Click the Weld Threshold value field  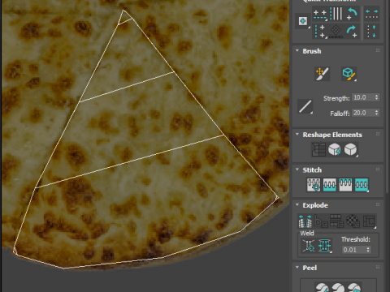(x=353, y=250)
